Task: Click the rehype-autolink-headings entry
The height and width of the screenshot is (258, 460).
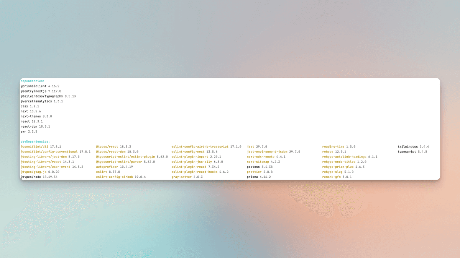Action: pyautogui.click(x=344, y=157)
